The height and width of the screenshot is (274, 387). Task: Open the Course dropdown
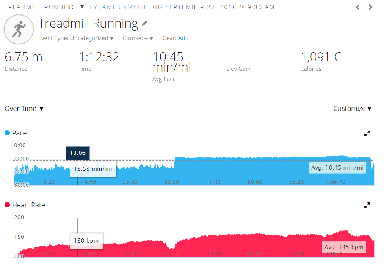(x=138, y=38)
